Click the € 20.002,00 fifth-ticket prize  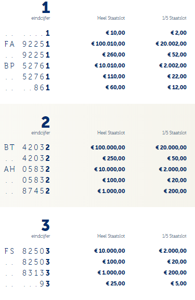click(x=171, y=44)
